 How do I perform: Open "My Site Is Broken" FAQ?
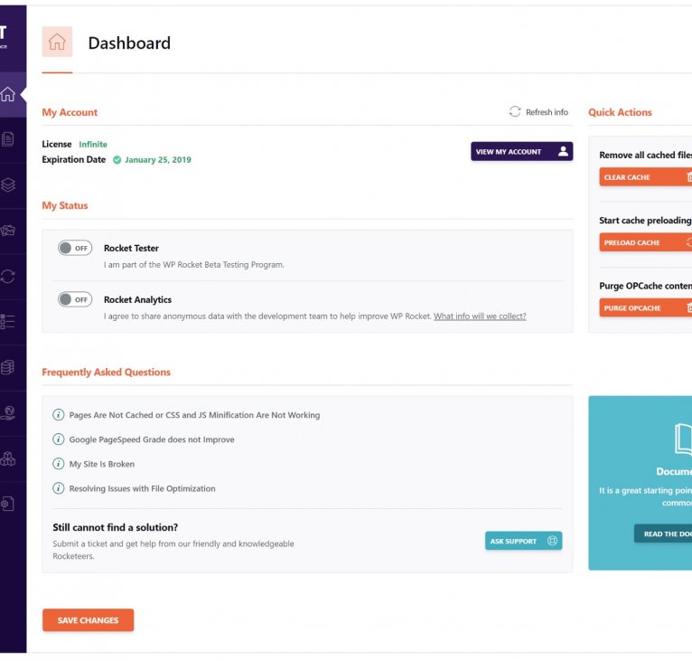[102, 464]
